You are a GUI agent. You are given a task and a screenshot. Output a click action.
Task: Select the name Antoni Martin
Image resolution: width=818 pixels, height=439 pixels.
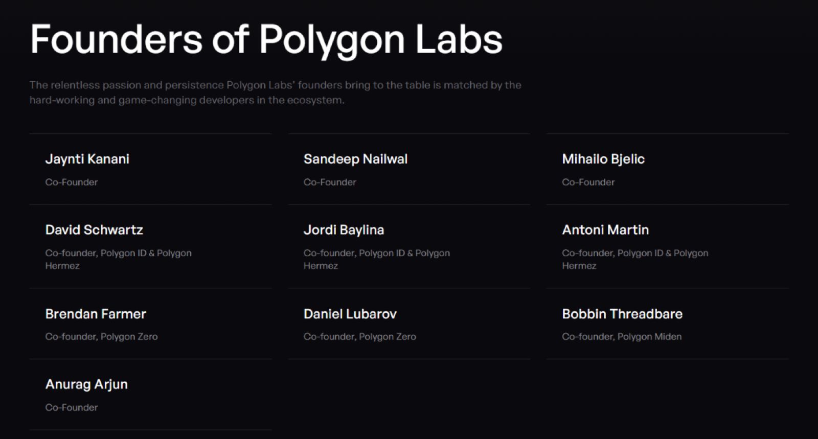point(605,230)
